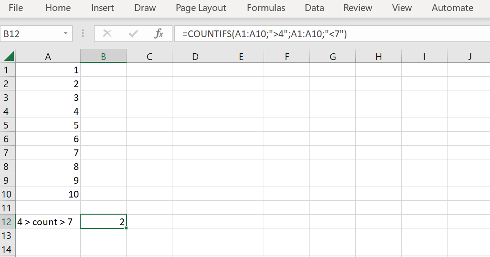Image resolution: width=490 pixels, height=257 pixels.
Task: Select cell A10 containing value 10
Action: click(48, 194)
